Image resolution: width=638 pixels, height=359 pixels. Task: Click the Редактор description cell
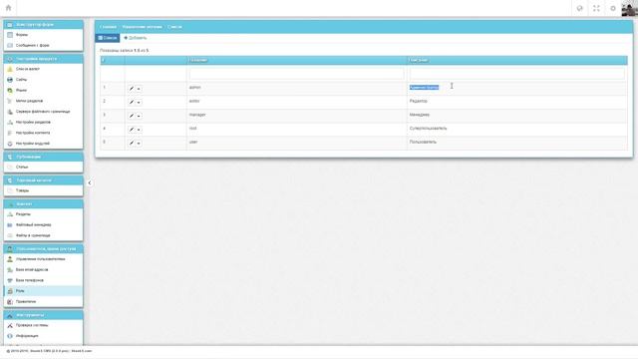(517, 101)
